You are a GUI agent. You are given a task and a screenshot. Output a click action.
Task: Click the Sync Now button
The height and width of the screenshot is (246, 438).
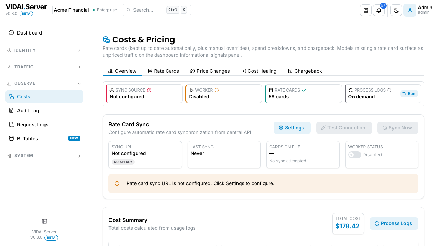pyautogui.click(x=398, y=128)
